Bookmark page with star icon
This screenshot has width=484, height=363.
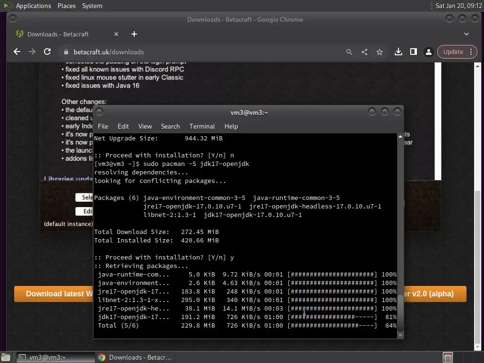[x=380, y=52]
